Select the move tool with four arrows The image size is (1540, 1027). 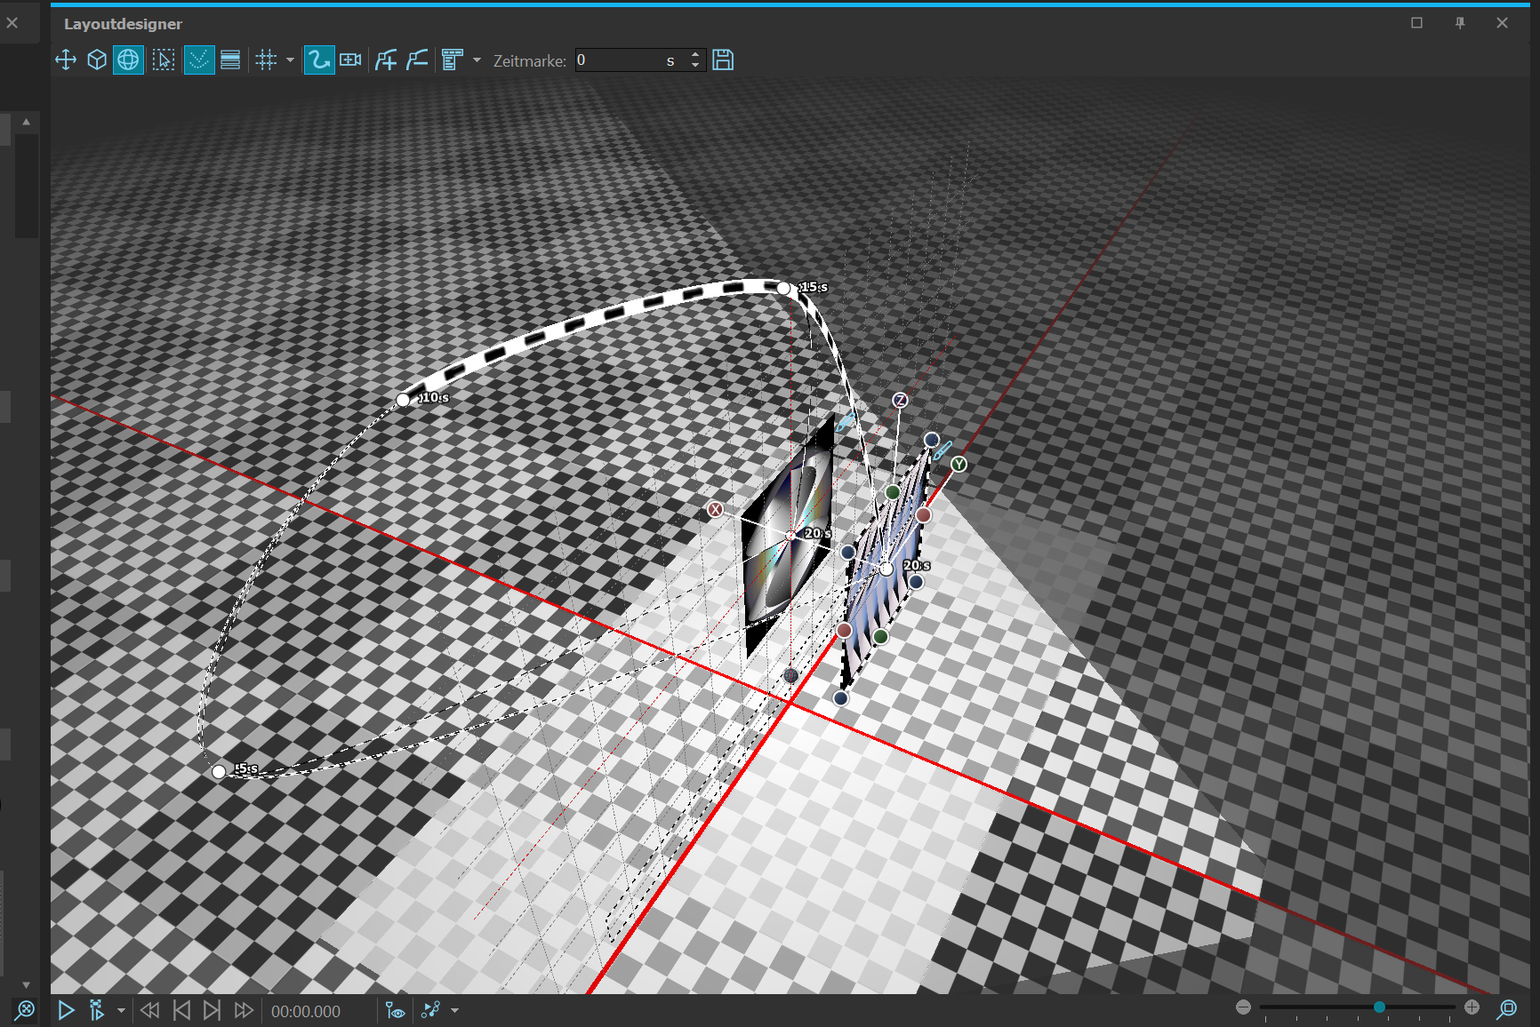pos(66,60)
